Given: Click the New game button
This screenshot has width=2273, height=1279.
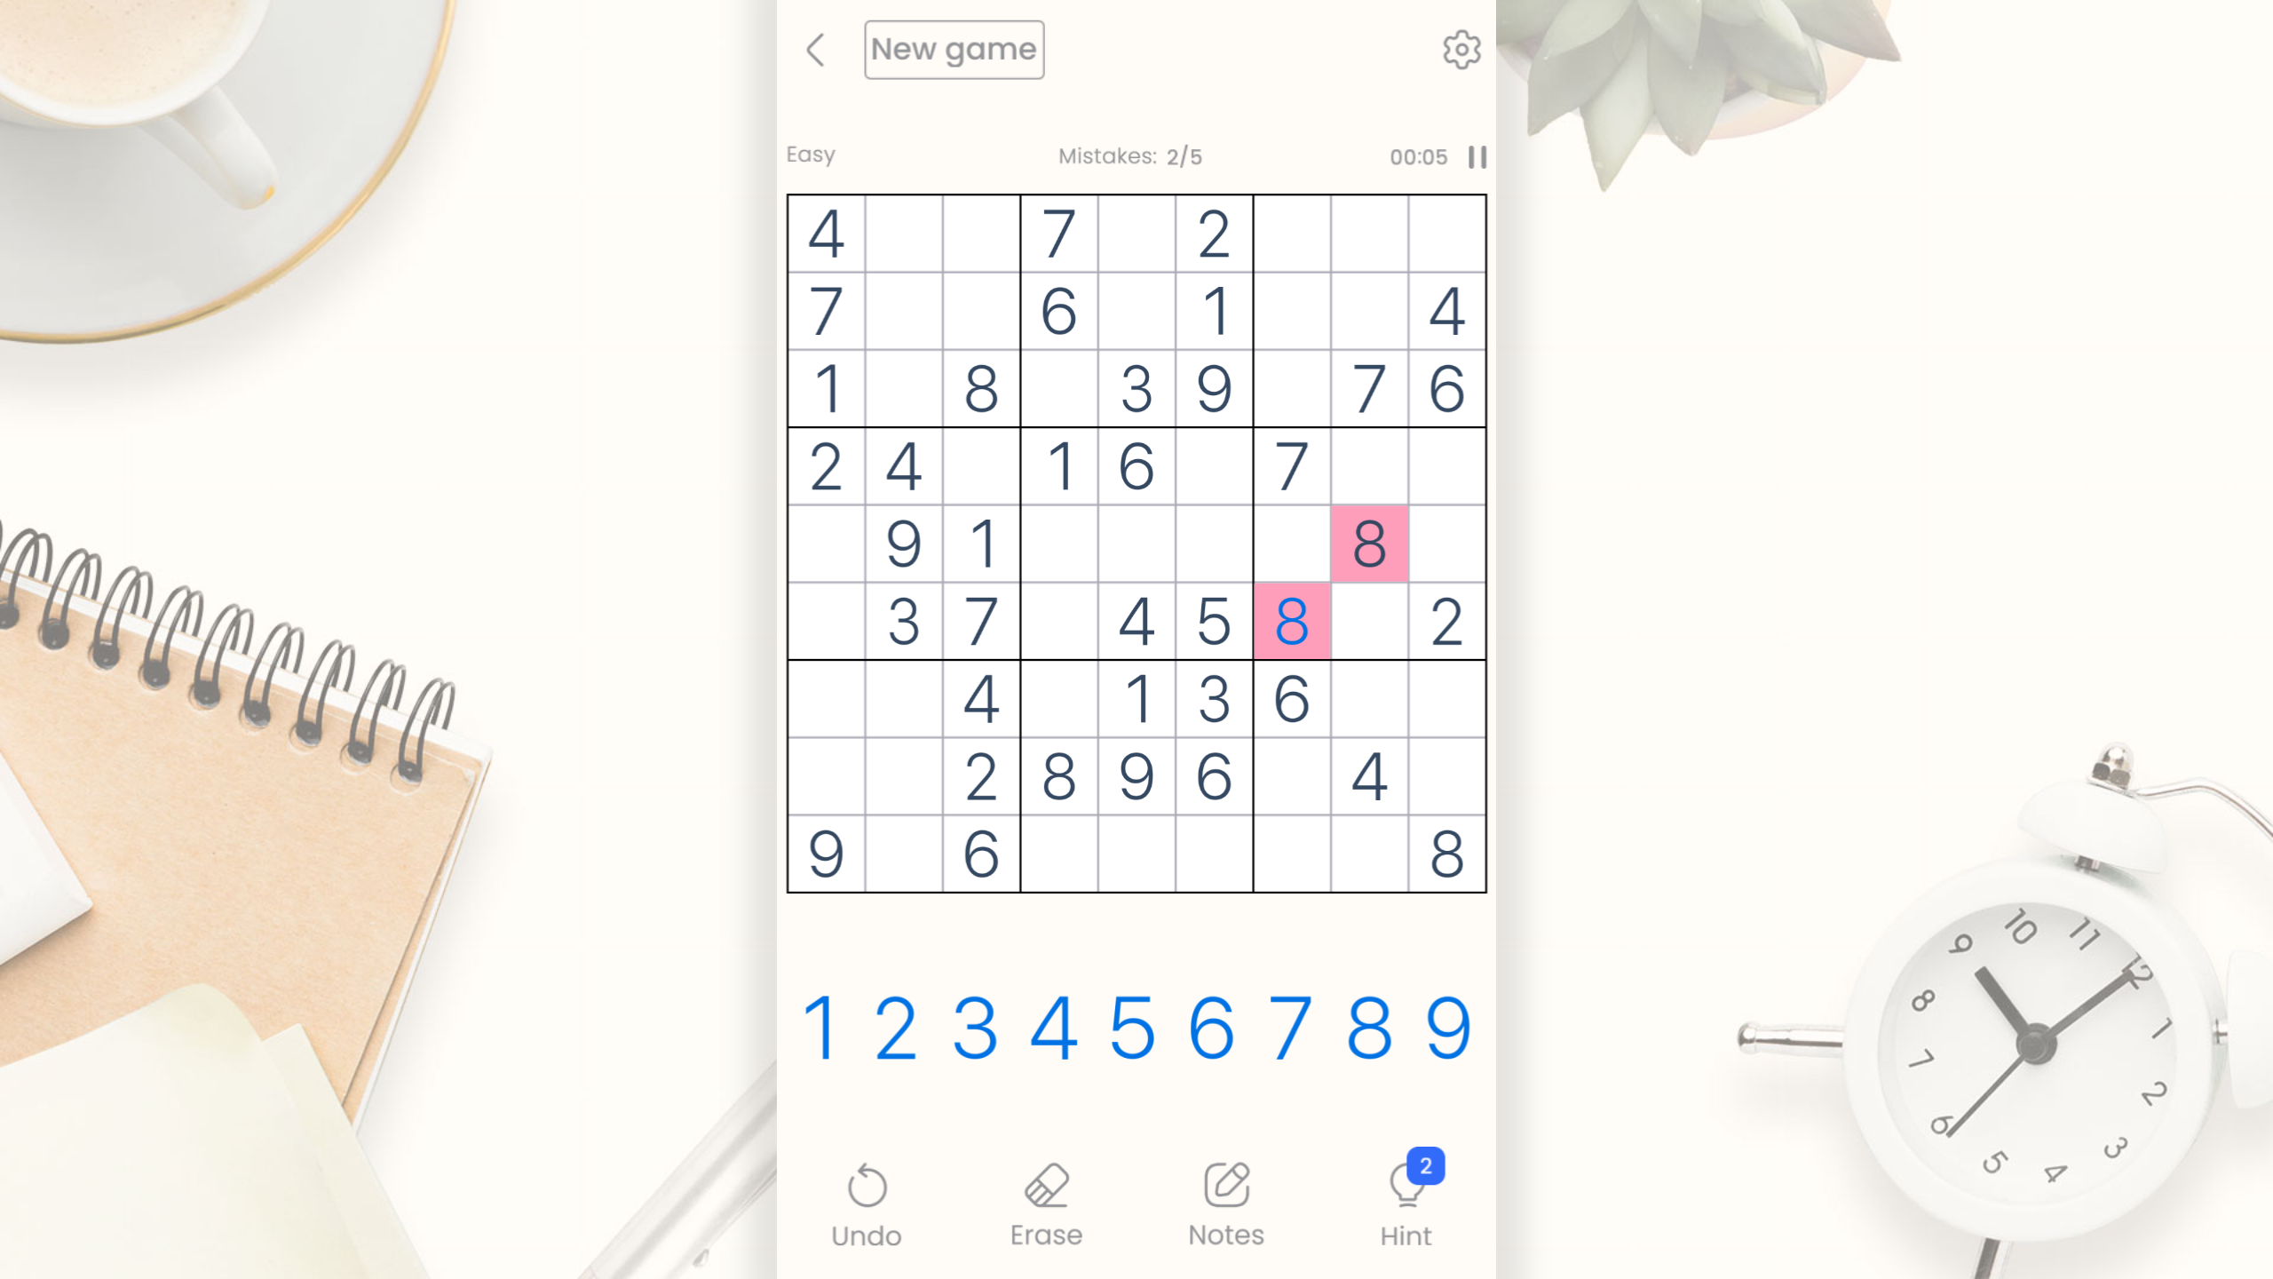Looking at the screenshot, I should pos(954,49).
